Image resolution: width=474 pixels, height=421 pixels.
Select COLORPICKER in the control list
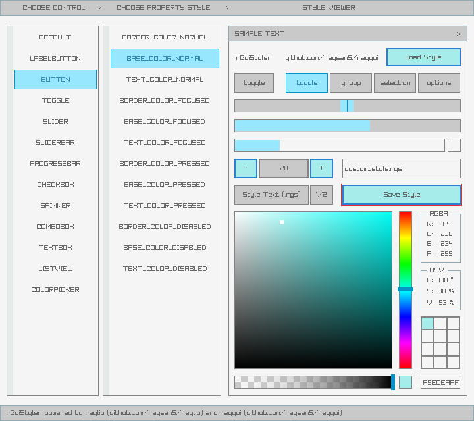pyautogui.click(x=56, y=290)
